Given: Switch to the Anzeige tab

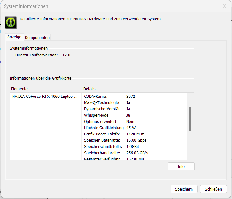Looking at the screenshot, I should point(14,37).
